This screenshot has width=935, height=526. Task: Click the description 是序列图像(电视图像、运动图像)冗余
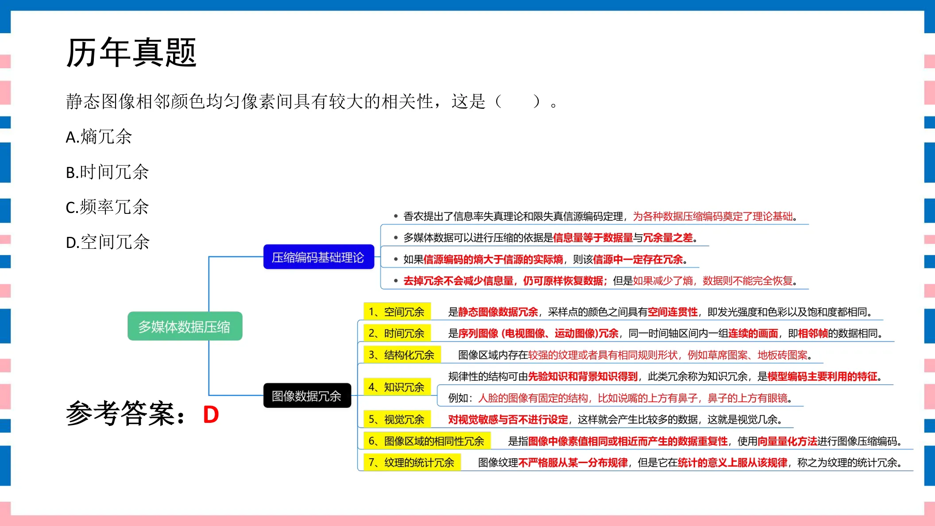click(665, 333)
